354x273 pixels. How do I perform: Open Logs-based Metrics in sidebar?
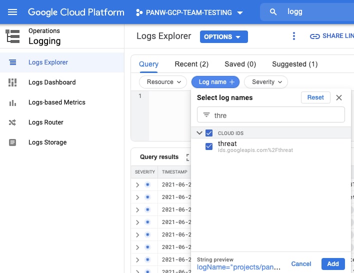(x=56, y=102)
